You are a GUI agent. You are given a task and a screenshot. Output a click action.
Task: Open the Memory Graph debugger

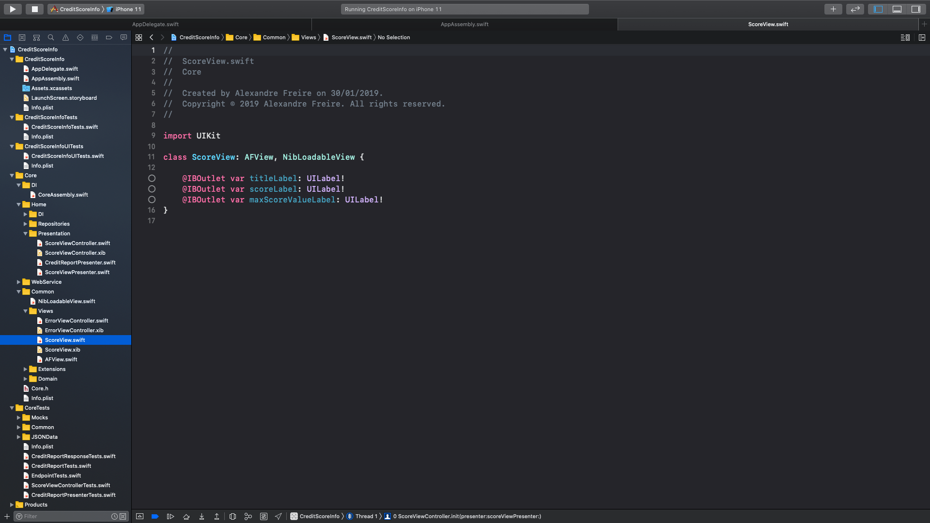pyautogui.click(x=248, y=516)
